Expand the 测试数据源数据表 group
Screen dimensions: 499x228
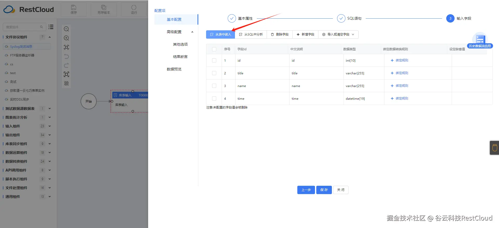click(50, 109)
